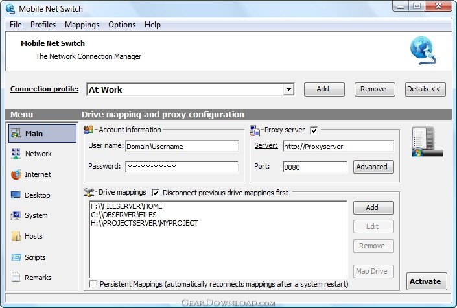Open Advanced proxy settings
Screen dimensions: 457x308
[373, 167]
